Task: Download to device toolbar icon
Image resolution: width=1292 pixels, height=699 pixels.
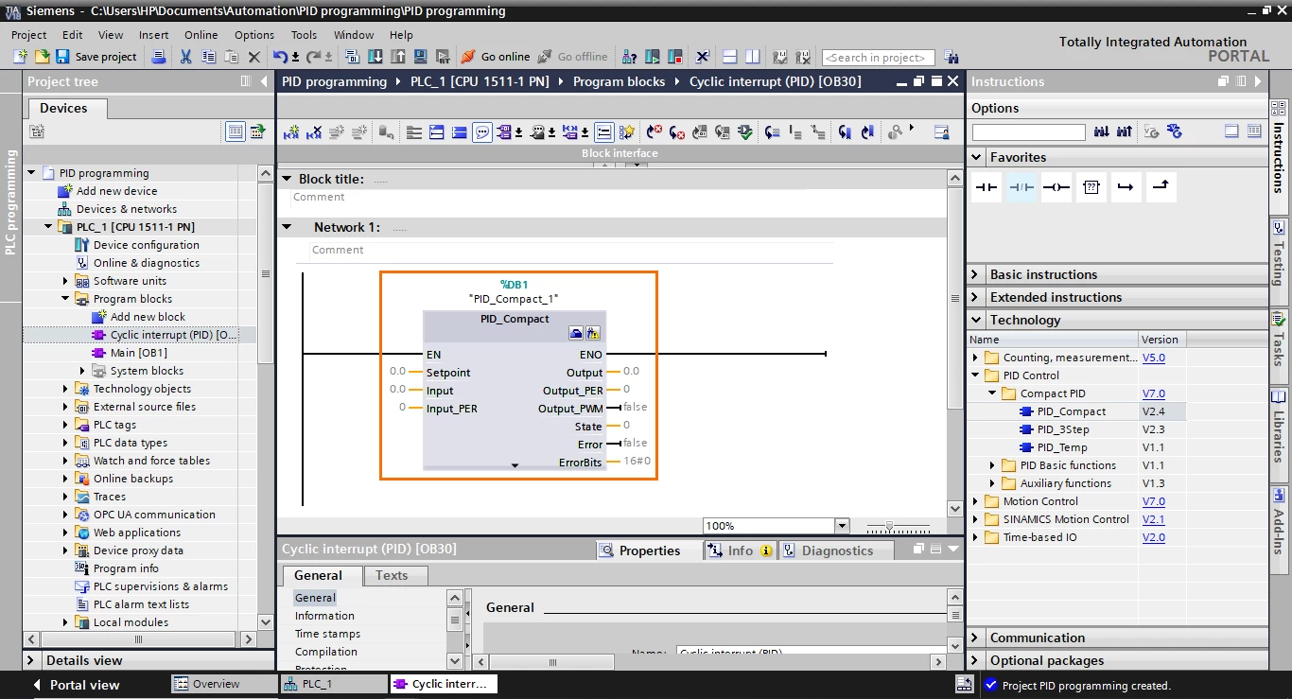Action: pyautogui.click(x=375, y=57)
